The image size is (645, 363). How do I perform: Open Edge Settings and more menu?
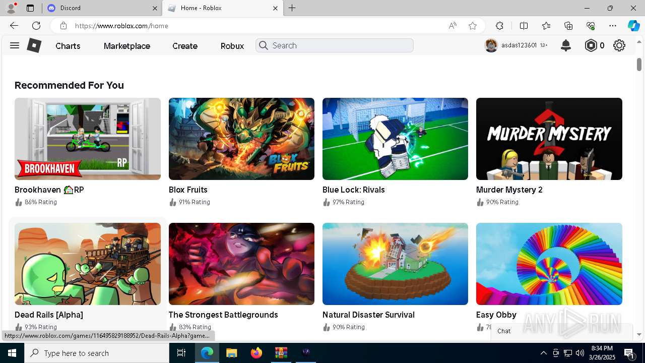tap(613, 26)
